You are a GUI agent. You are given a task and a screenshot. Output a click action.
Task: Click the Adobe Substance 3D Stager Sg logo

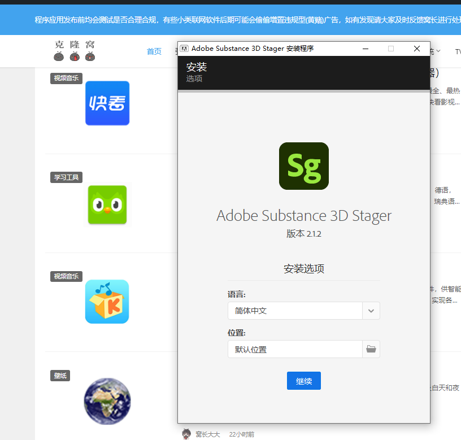click(x=304, y=166)
